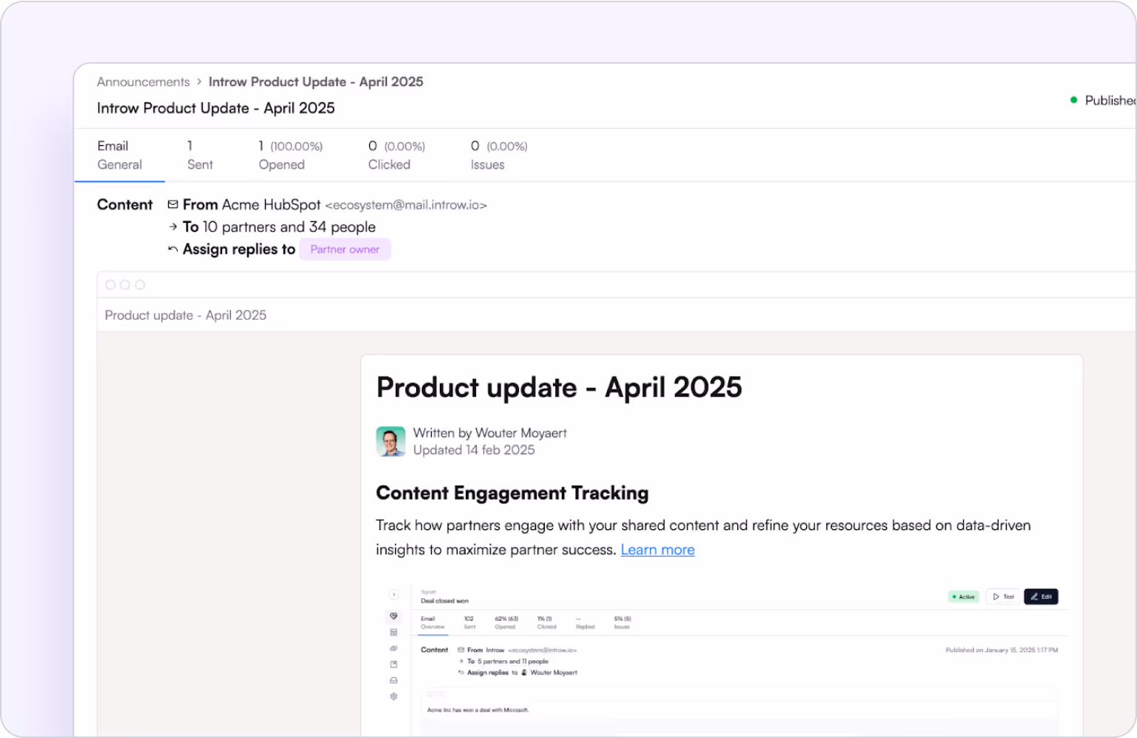
Task: Click the 'Content Engagement Tracking' heading
Action: 512,493
